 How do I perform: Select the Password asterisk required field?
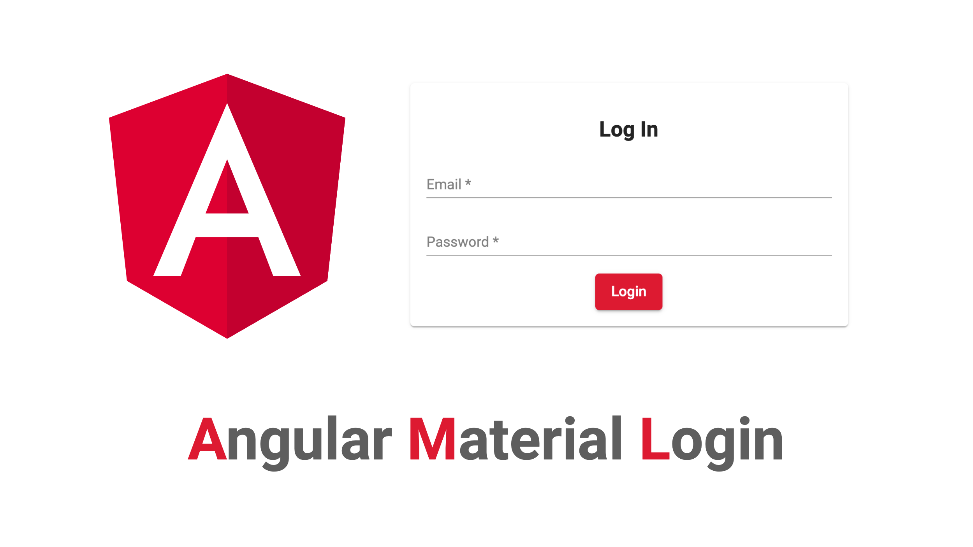pos(496,242)
